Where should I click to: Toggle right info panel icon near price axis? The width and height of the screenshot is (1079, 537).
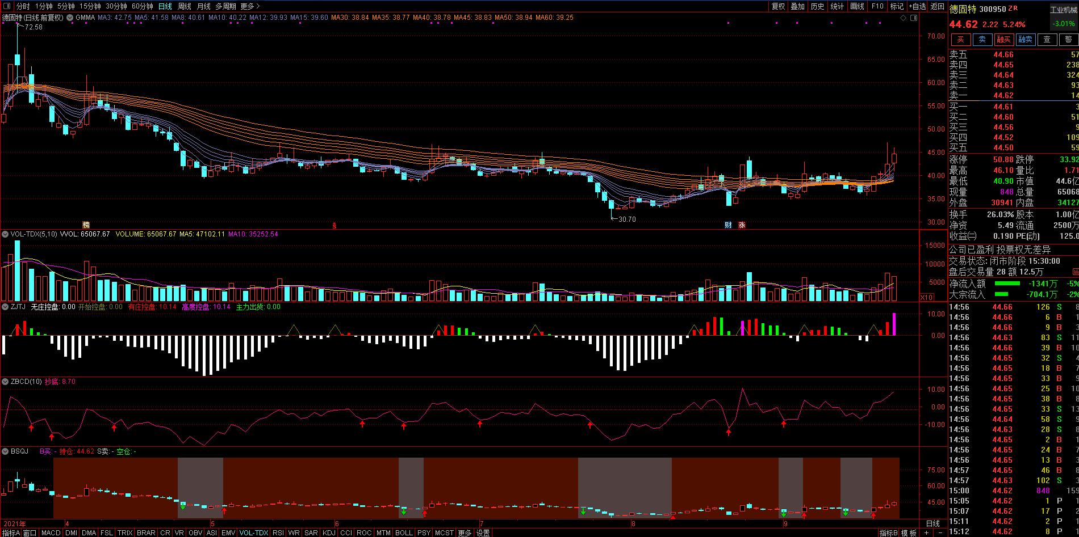click(913, 18)
